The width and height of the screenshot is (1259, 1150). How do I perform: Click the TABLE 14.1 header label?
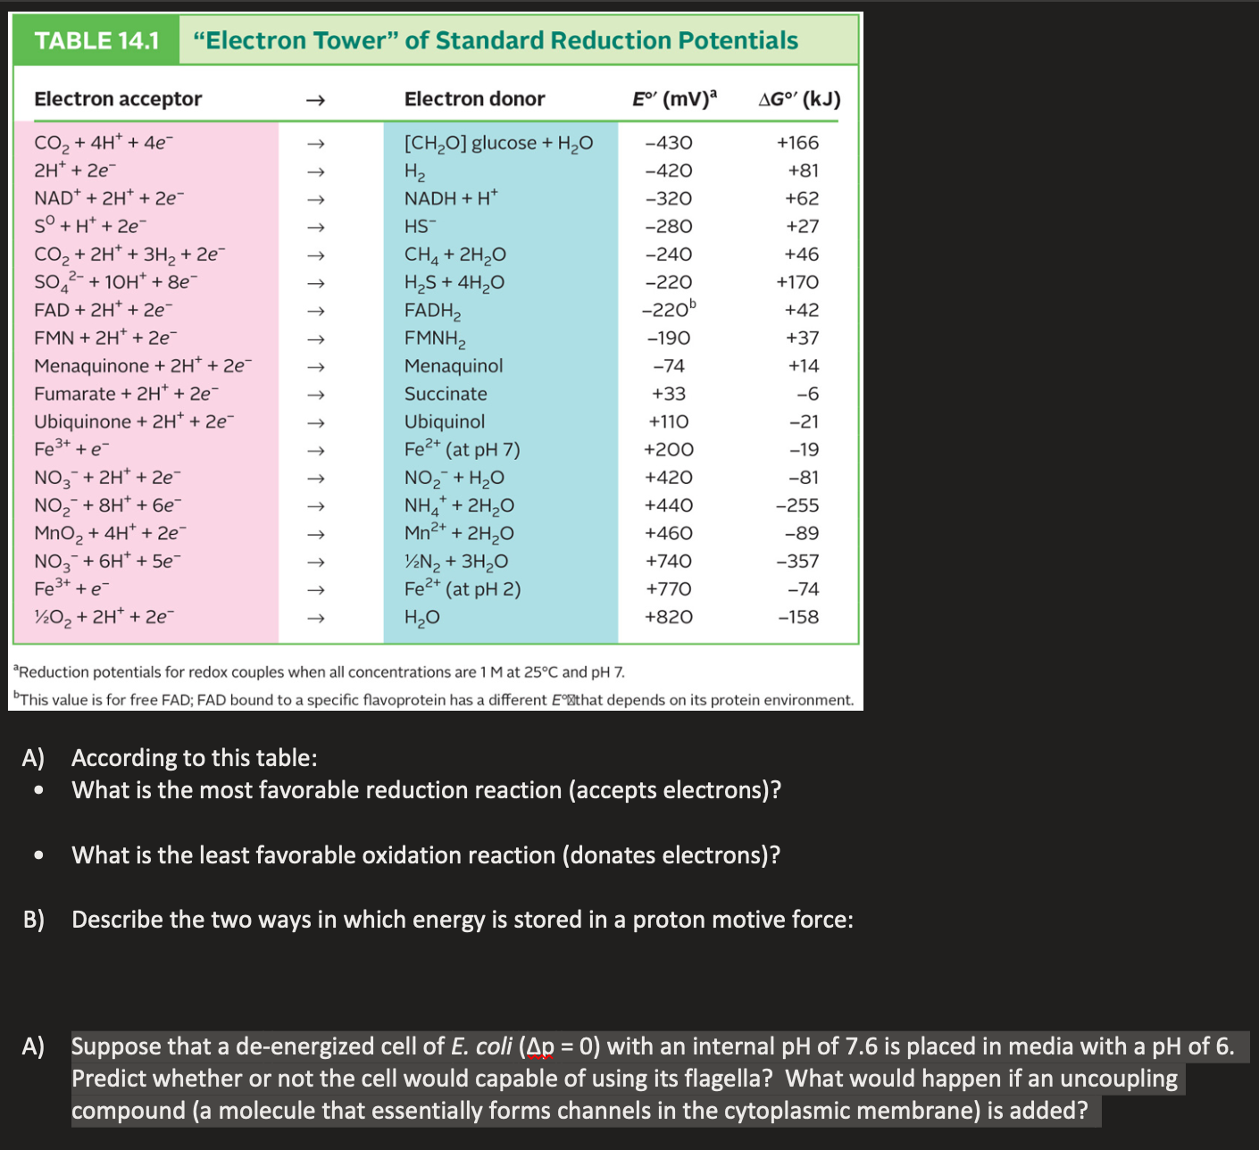tap(93, 40)
